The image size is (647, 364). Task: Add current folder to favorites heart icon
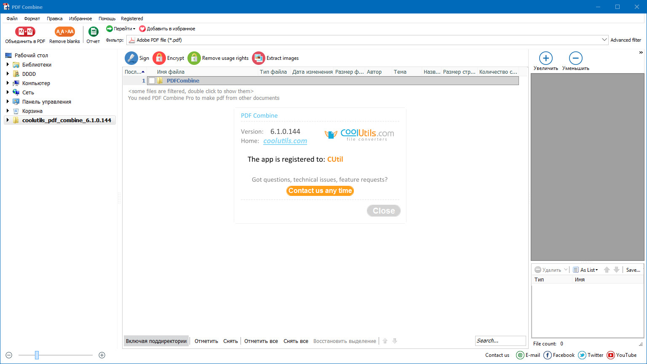point(142,29)
